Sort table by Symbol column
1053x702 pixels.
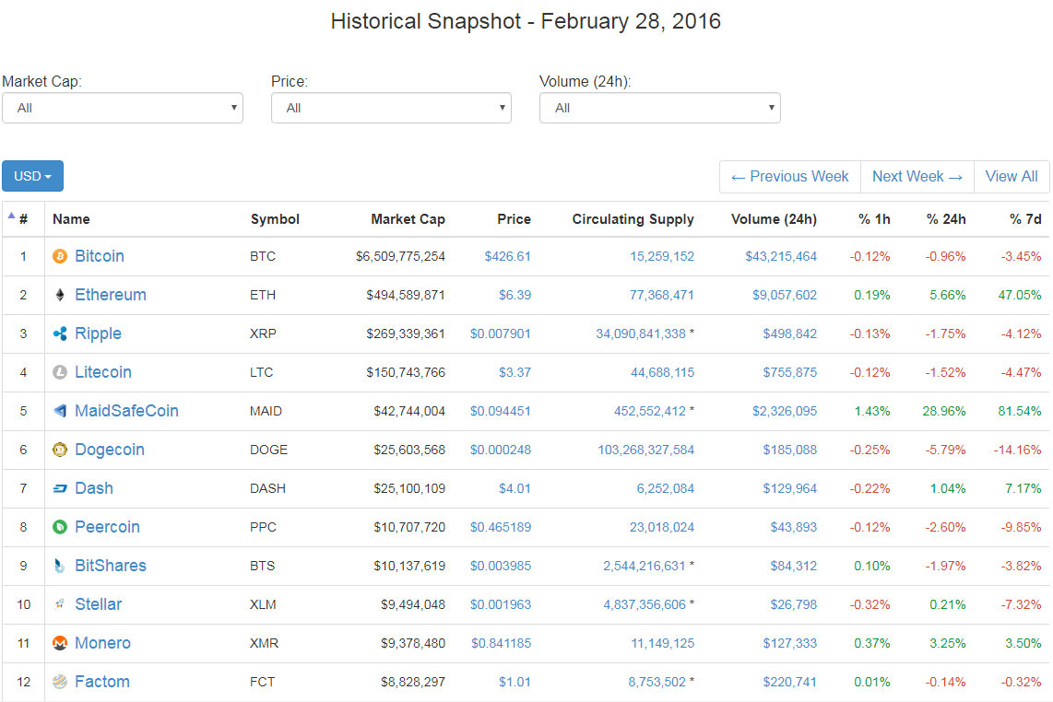[275, 219]
